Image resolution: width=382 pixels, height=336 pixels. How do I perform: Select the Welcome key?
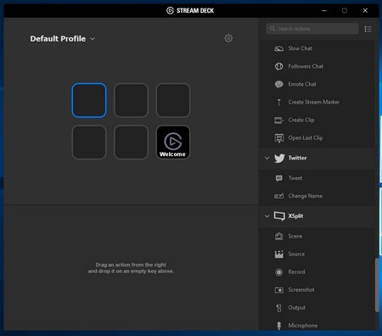(173, 143)
